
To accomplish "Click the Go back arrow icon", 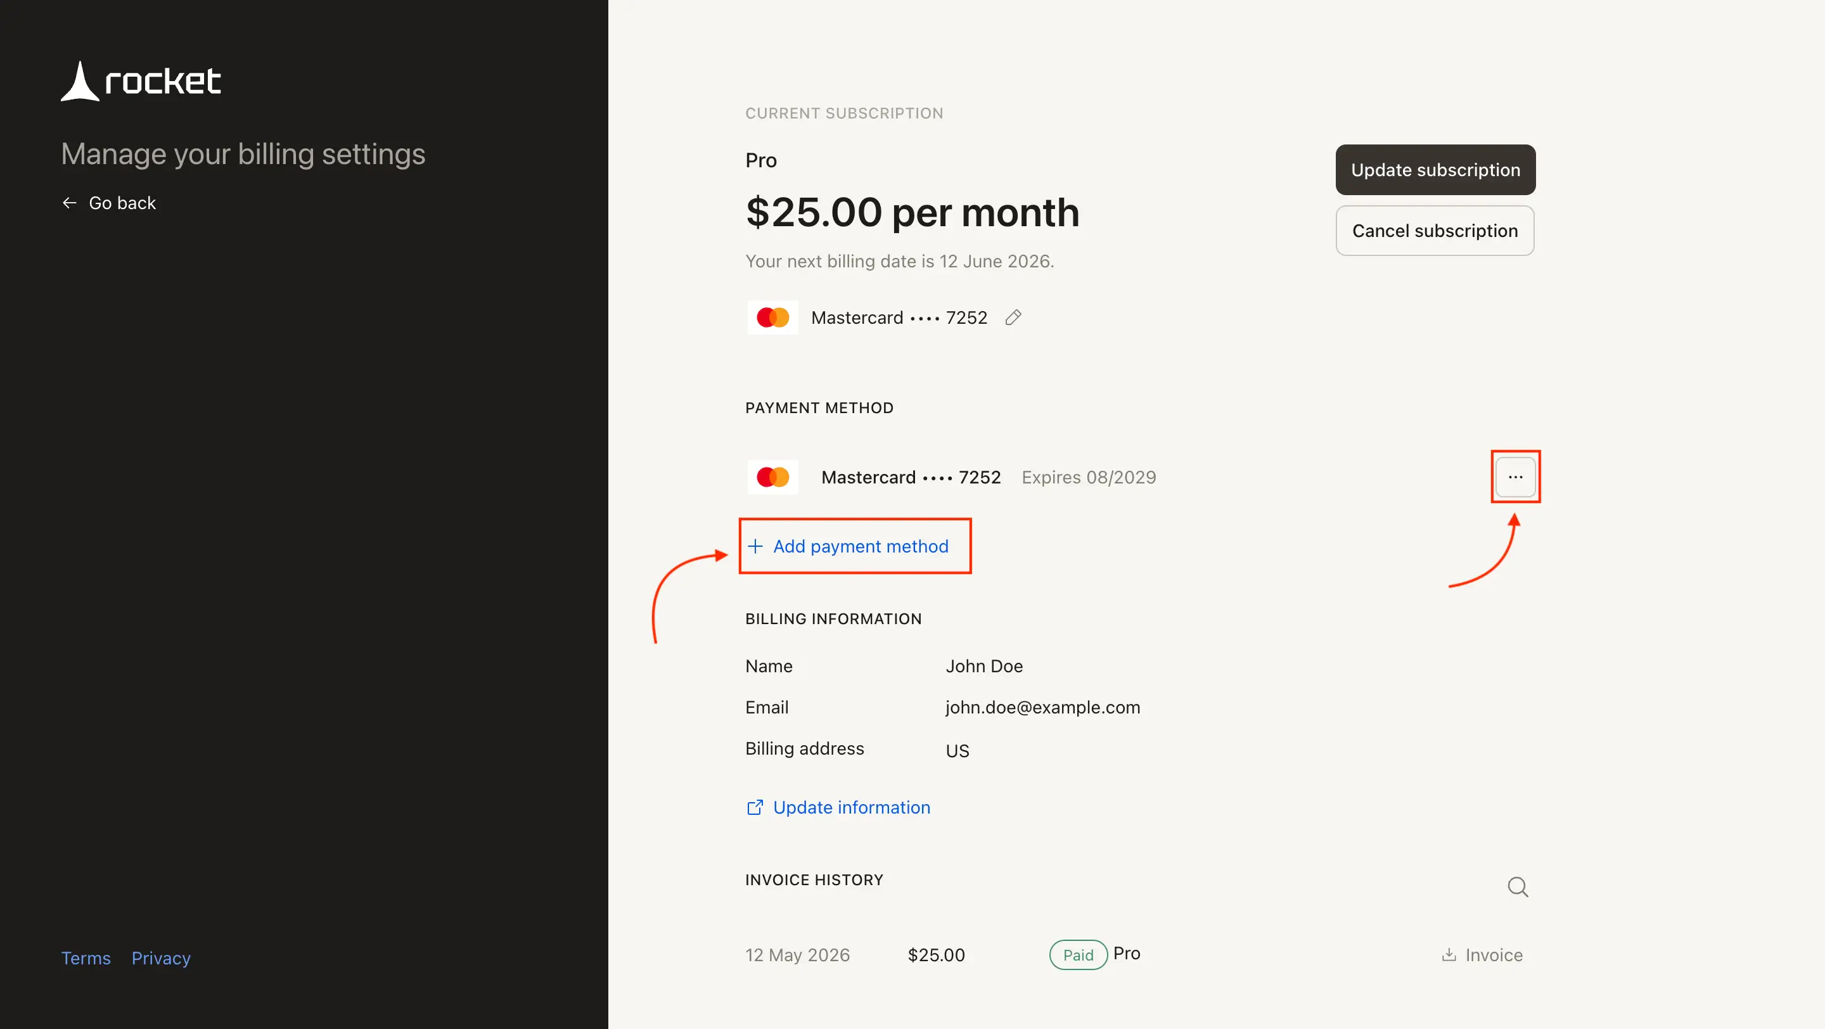I will 70,203.
